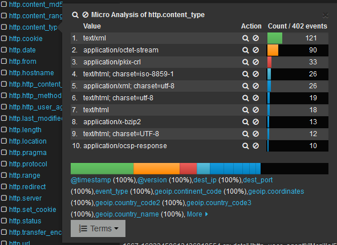Click the exclude icon beside Micro Analysis title
Viewport: 337px width, 245px height.
coord(86,15)
